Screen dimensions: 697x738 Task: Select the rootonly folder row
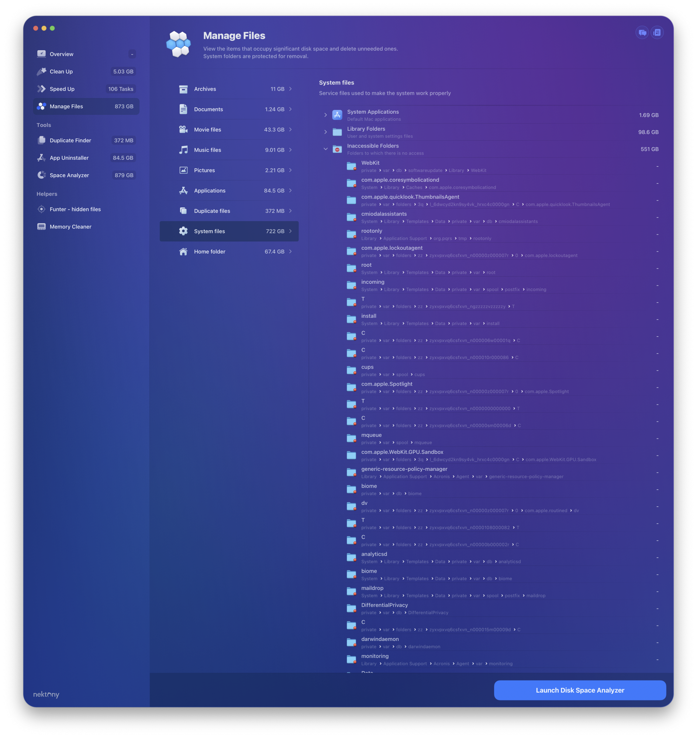tap(502, 234)
